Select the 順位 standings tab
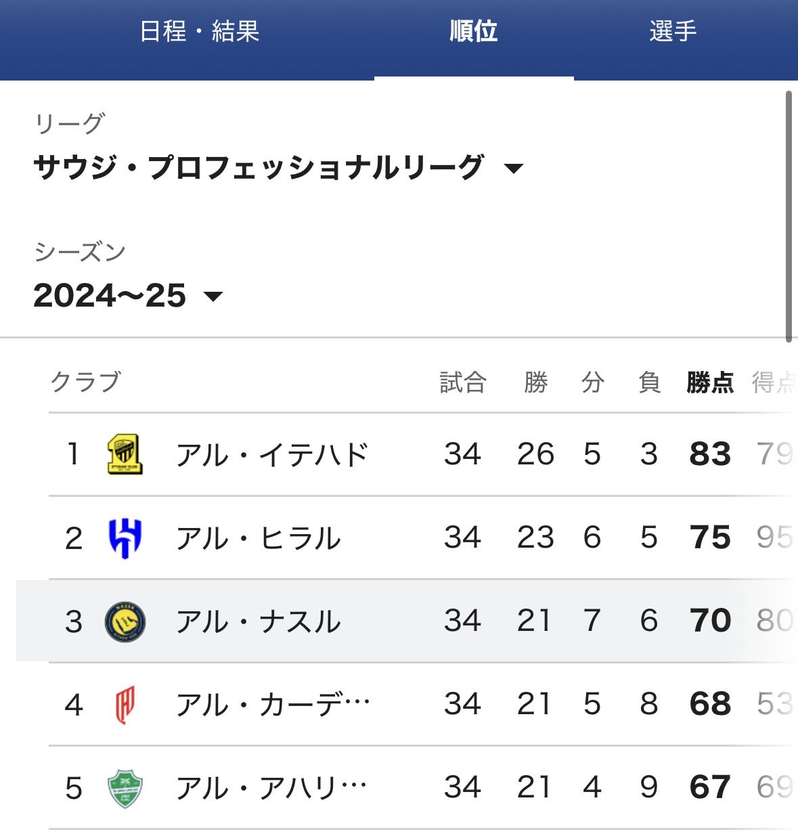This screenshot has height=834, width=798. tap(474, 32)
